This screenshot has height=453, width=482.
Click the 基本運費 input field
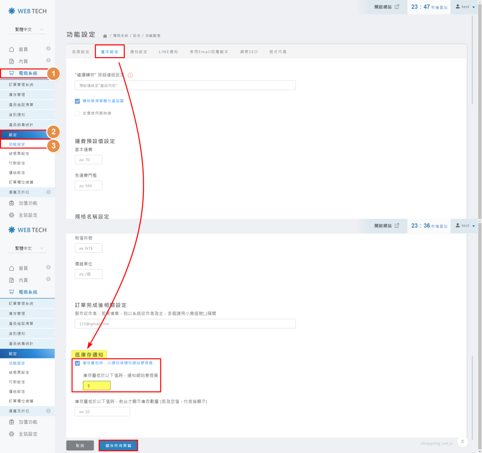[x=88, y=160]
